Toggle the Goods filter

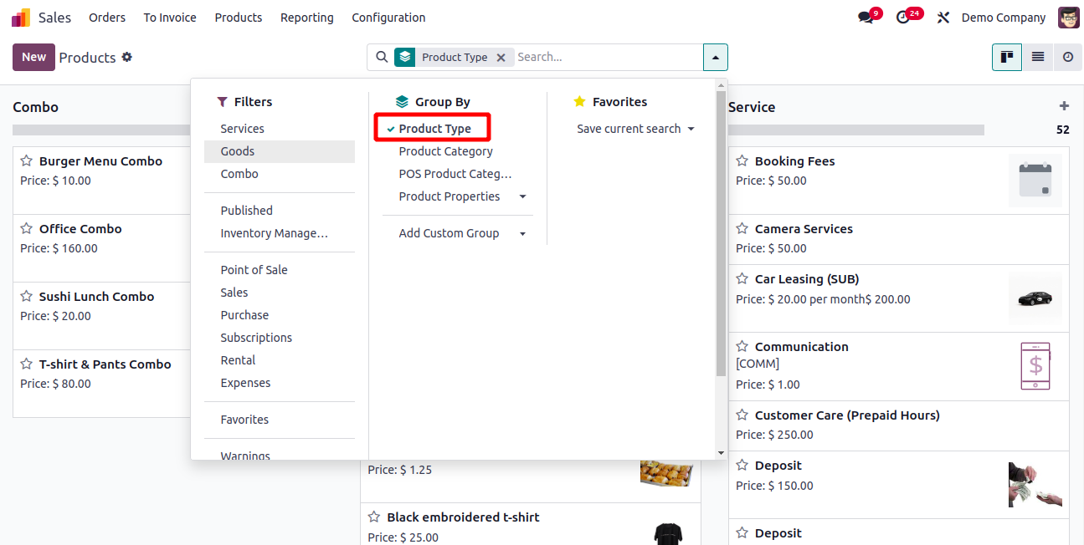click(238, 151)
